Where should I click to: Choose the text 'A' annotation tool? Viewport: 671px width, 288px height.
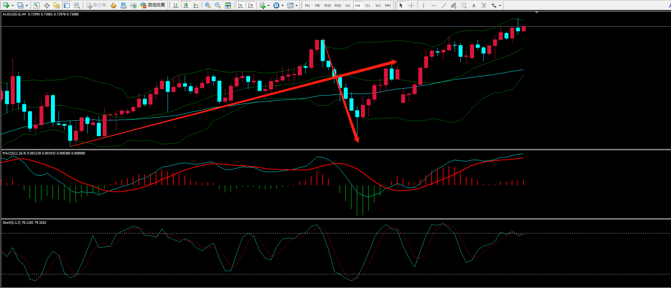[x=474, y=5]
